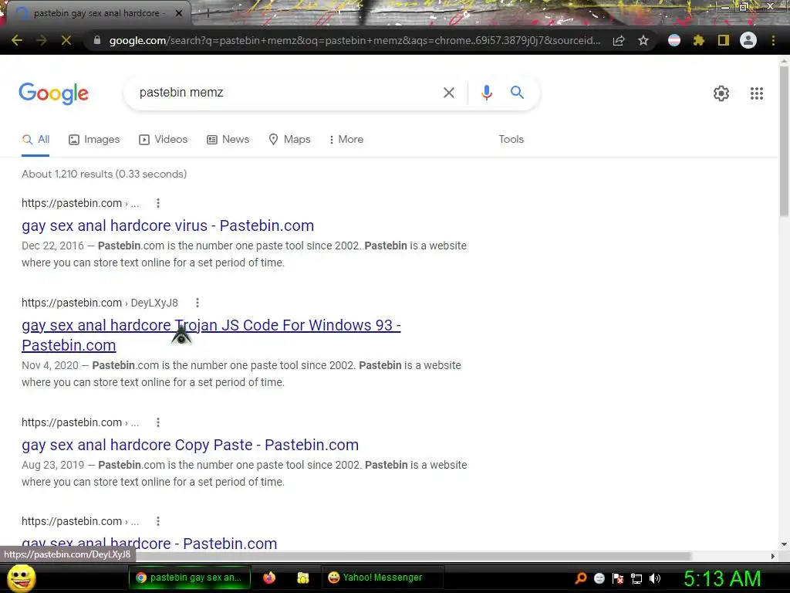Open options menu for first pastebin result
The image size is (790, 593).
(158, 203)
